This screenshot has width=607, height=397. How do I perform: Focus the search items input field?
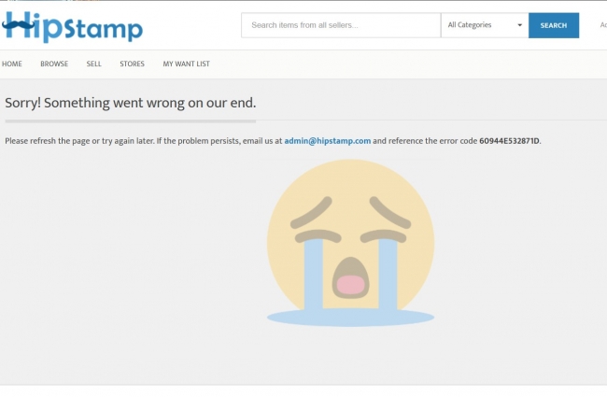[341, 25]
